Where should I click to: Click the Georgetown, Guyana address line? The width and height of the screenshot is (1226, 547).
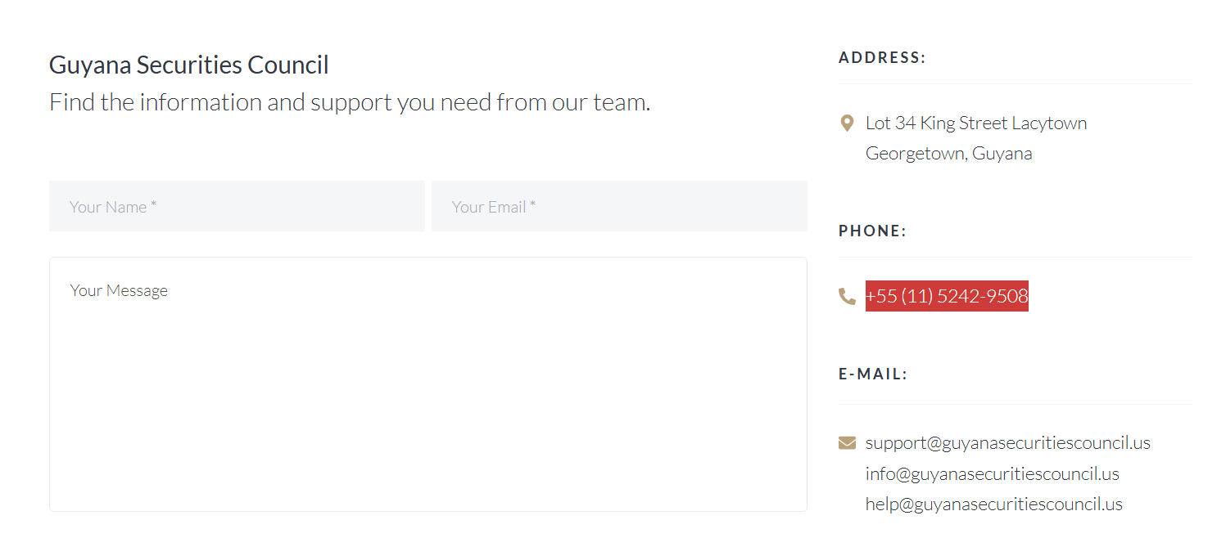tap(948, 154)
